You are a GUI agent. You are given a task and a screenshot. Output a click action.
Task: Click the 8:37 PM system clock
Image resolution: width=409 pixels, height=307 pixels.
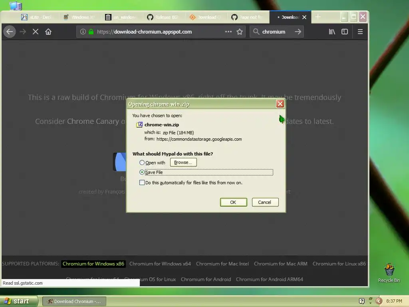[394, 301]
